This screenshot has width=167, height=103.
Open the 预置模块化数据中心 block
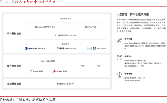66,84
